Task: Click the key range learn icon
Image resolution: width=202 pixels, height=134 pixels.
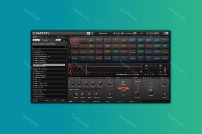Action: [145, 74]
